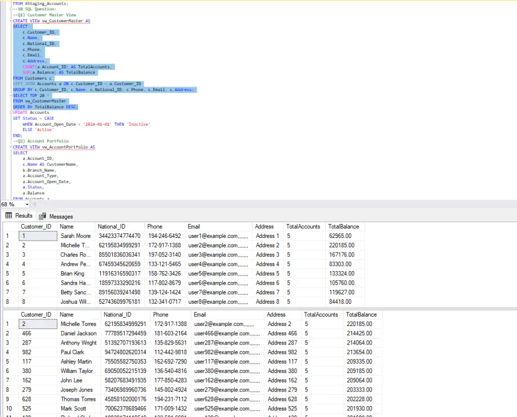The height and width of the screenshot is (417, 517).
Task: Collapse the CREATE VIEW vw_CustomerMaster block
Action: pos(11,21)
